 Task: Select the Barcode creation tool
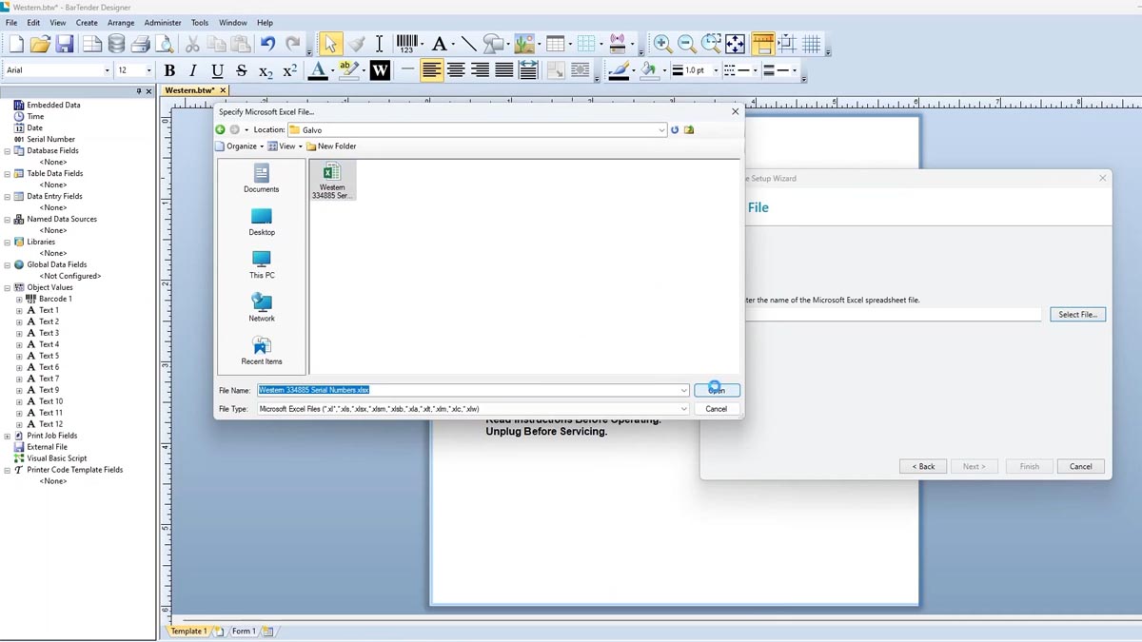point(407,43)
